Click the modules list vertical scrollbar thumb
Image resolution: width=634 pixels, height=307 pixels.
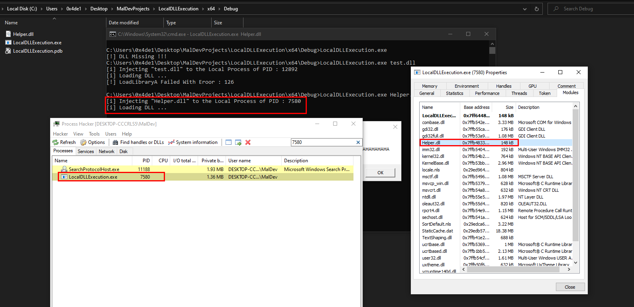pyautogui.click(x=575, y=176)
